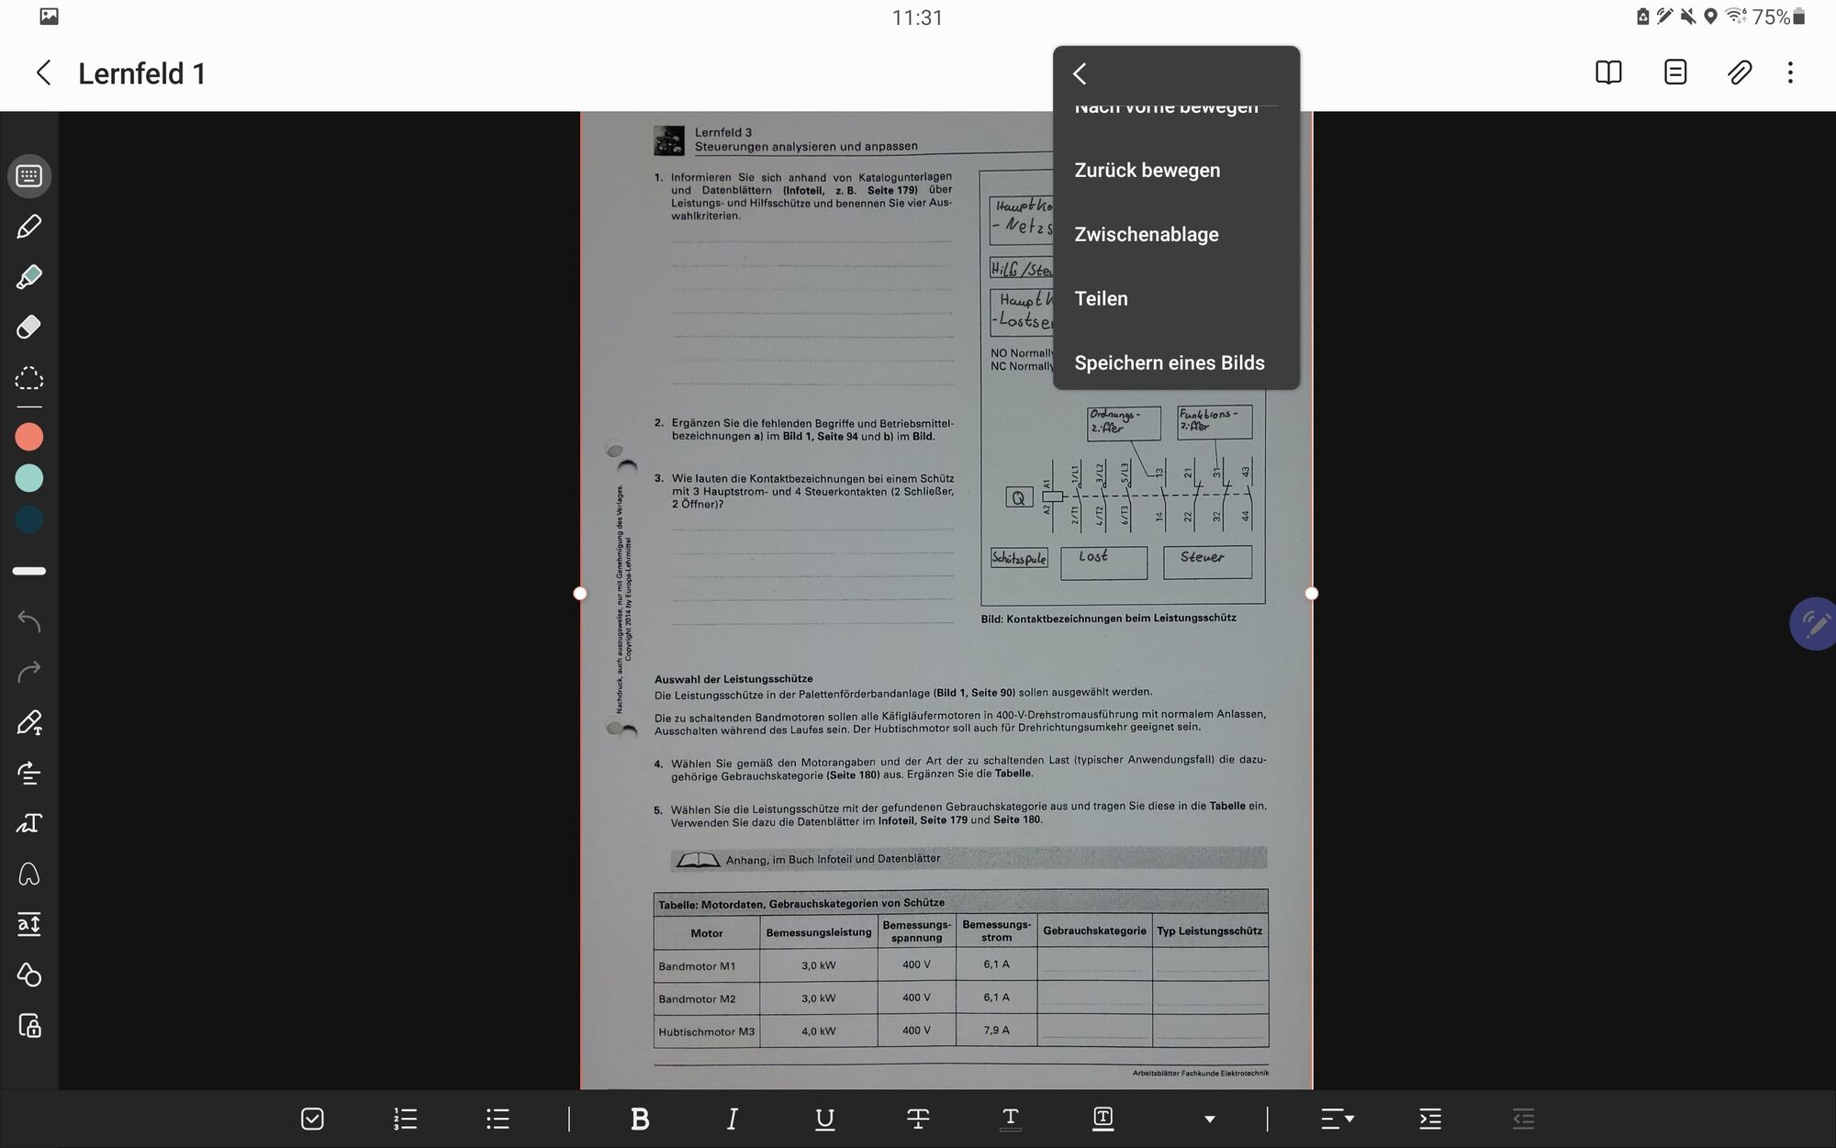
Task: Go back in the context menu
Action: point(1080,73)
